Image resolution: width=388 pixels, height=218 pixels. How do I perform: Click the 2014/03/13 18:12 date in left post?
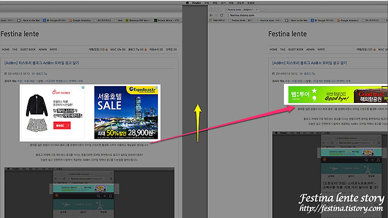point(19,74)
